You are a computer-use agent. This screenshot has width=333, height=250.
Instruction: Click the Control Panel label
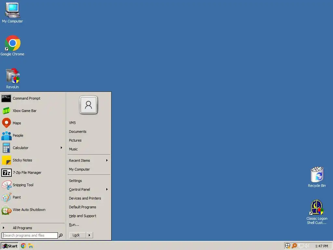[79, 189]
